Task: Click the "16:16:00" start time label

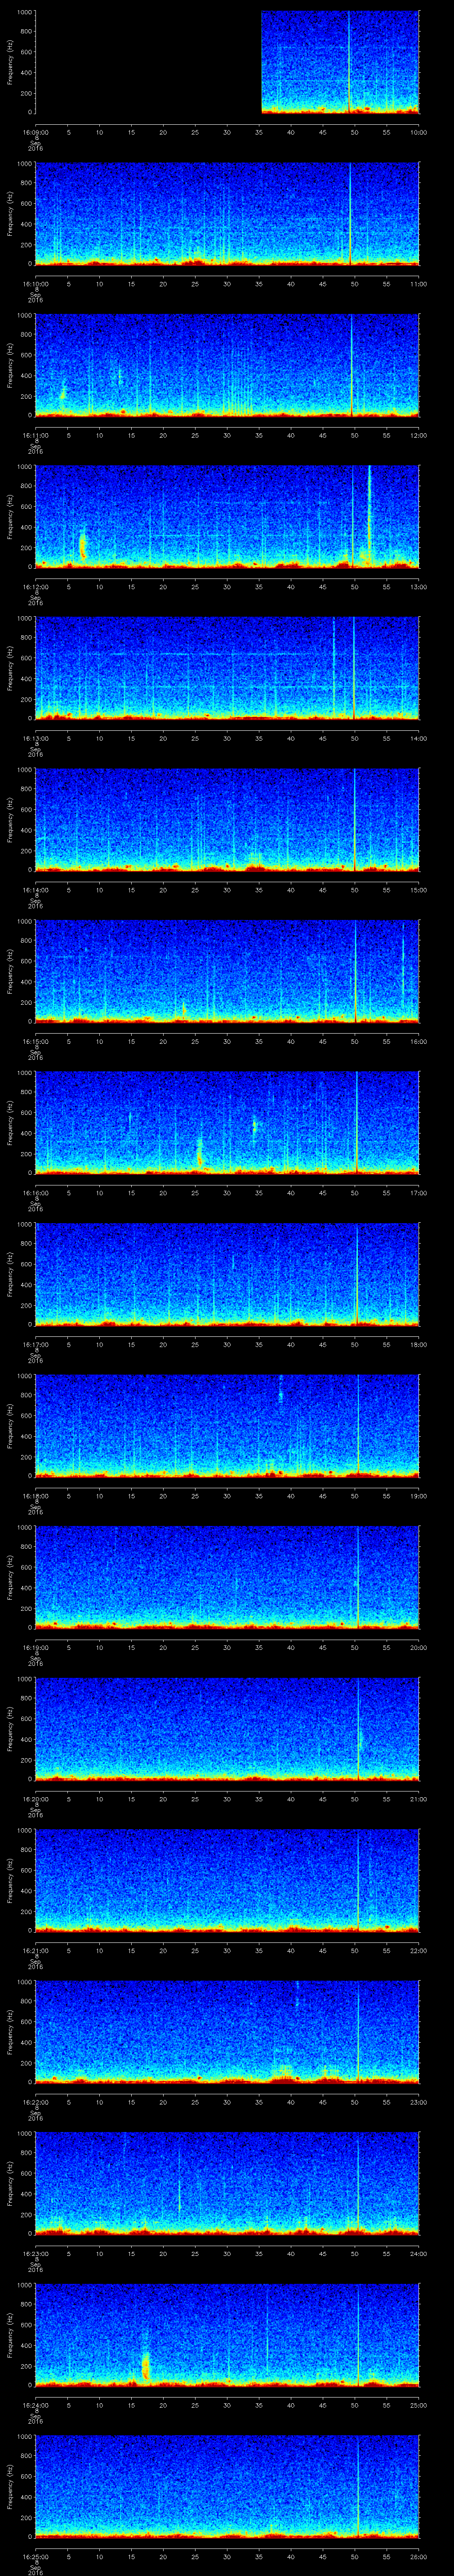Action: [35, 1193]
